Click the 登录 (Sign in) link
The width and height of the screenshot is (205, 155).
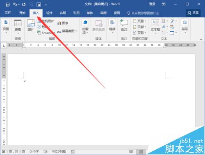(x=152, y=4)
